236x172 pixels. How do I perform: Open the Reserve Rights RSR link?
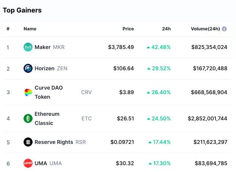[x=54, y=142]
